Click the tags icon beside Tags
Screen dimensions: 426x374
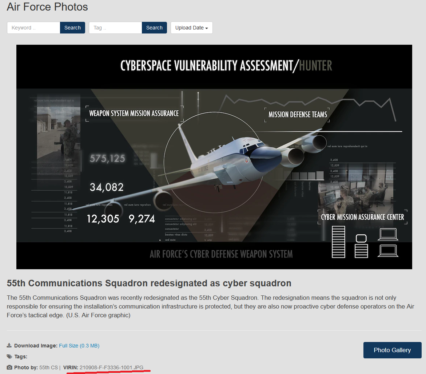coord(9,357)
